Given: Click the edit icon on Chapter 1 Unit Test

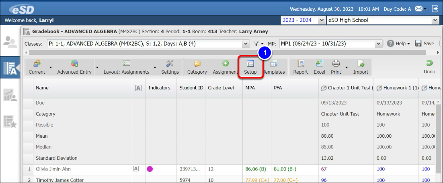Looking at the screenshot, I should tap(324, 88).
